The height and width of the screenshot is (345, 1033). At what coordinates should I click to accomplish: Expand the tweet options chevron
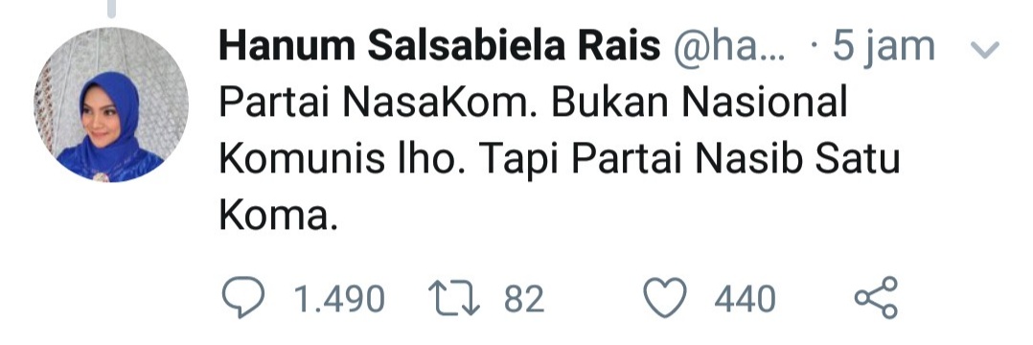pos(985,50)
